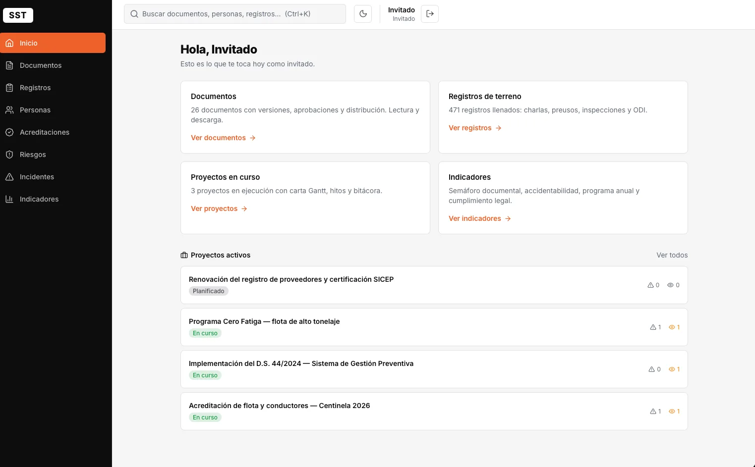
Task: Click the Personas users icon
Action: click(x=9, y=110)
